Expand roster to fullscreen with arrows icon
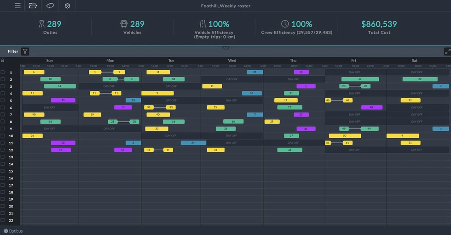Viewport: 451px width, 235px height. (x=447, y=52)
